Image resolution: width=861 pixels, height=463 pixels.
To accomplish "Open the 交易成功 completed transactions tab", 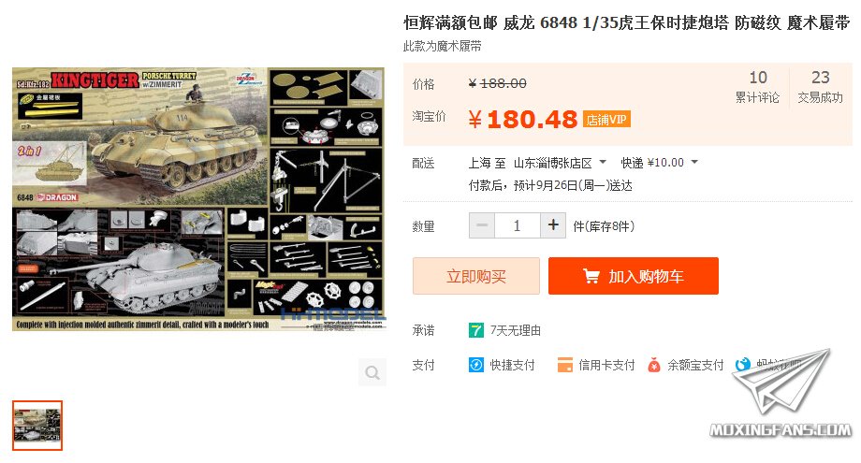I will 821,87.
